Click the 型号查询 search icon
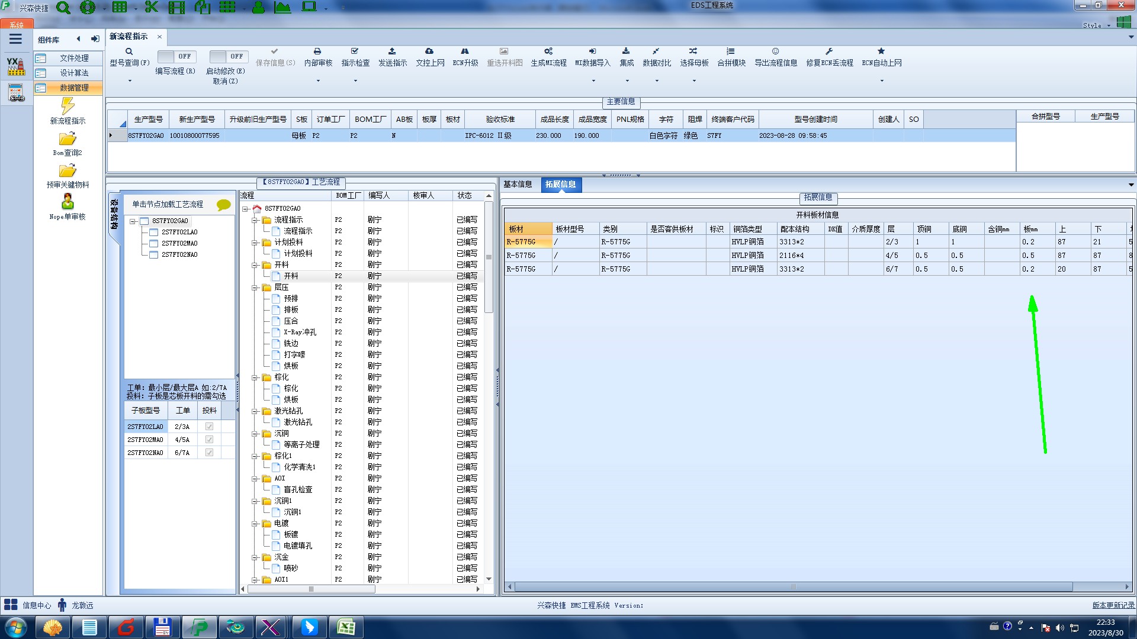1137x639 pixels. 129,51
